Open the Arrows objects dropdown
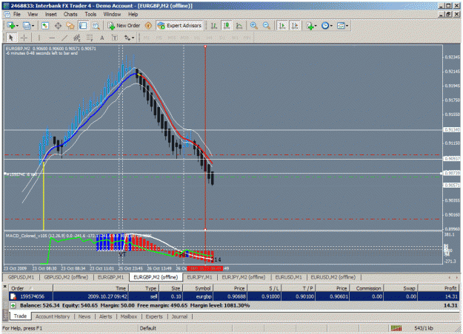This screenshot has height=334, width=463. click(x=129, y=38)
